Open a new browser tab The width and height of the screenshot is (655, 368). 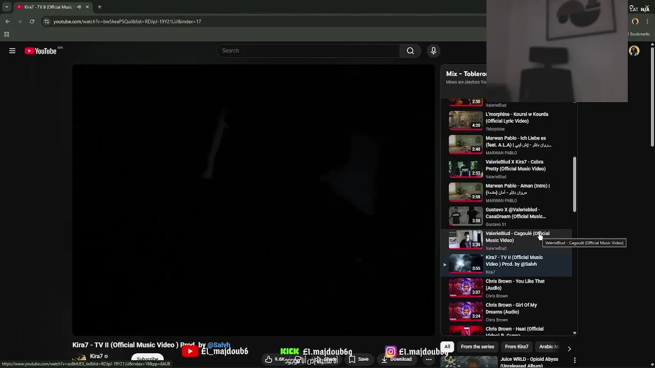click(99, 7)
